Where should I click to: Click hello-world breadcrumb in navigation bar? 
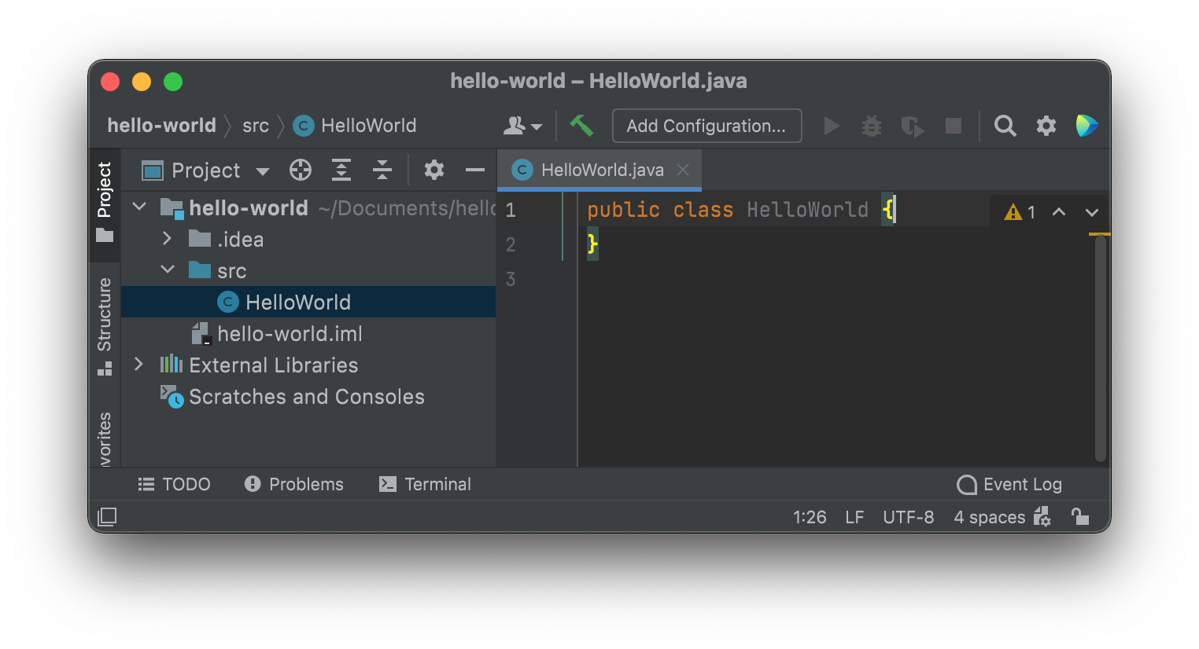[161, 126]
